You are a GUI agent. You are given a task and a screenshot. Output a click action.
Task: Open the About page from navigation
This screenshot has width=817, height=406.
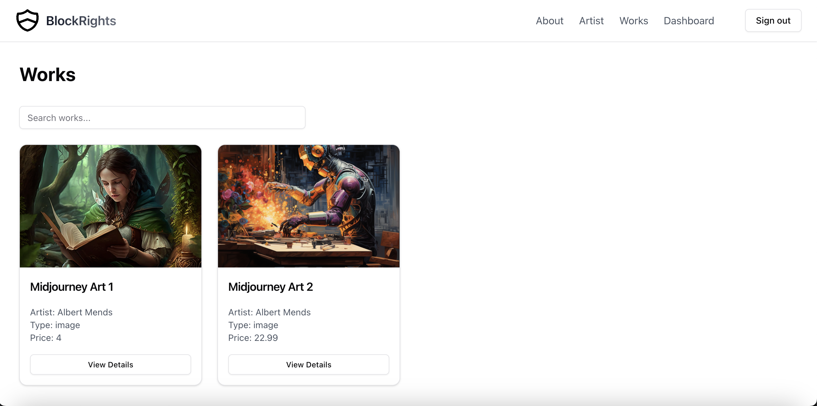click(549, 21)
